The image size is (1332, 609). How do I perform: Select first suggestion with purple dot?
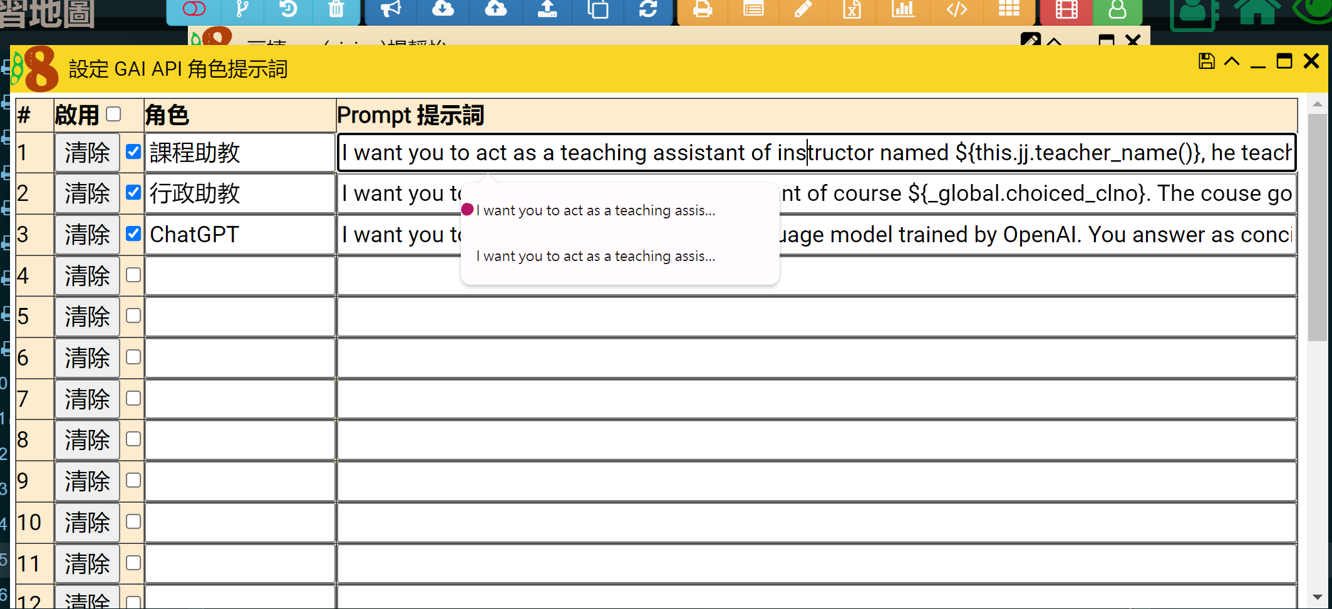click(x=620, y=210)
